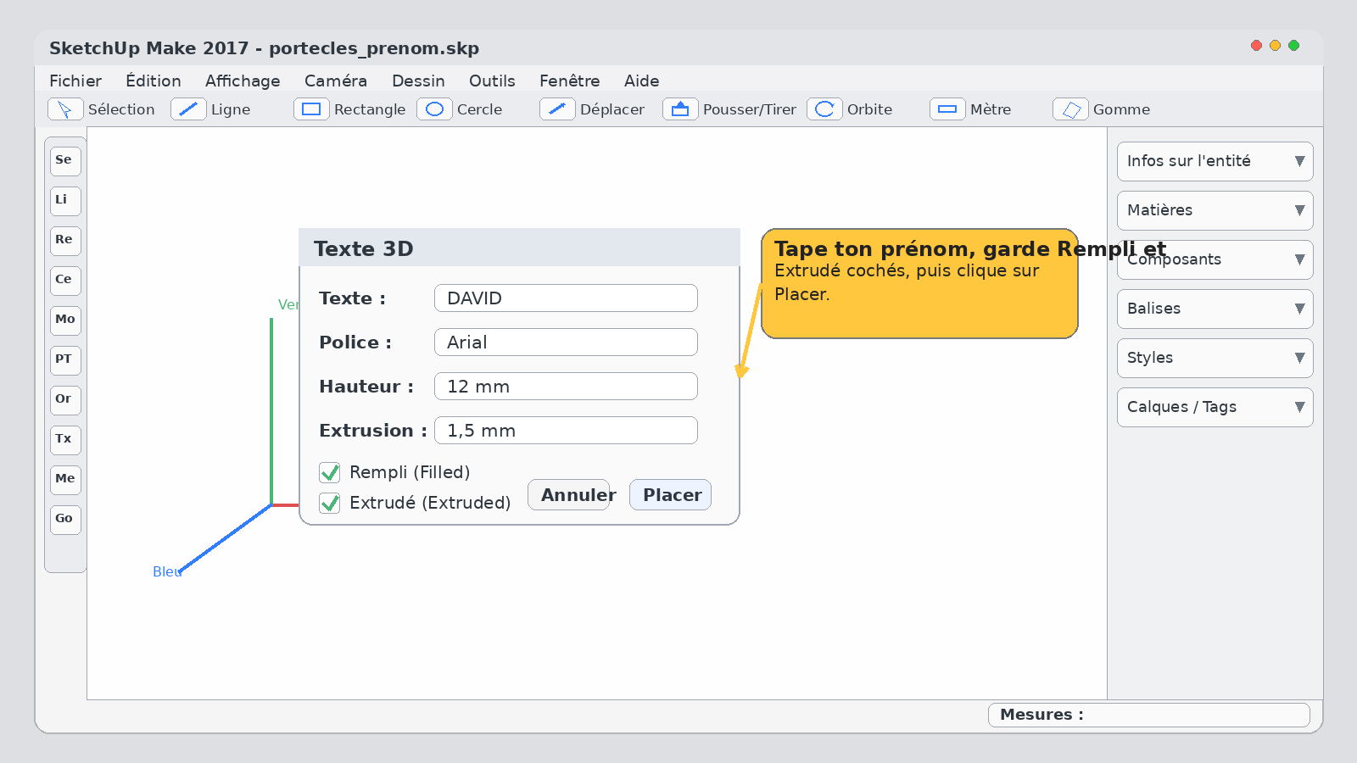The image size is (1357, 763).
Task: Expand the Calques / Tags panel
Action: point(1215,407)
